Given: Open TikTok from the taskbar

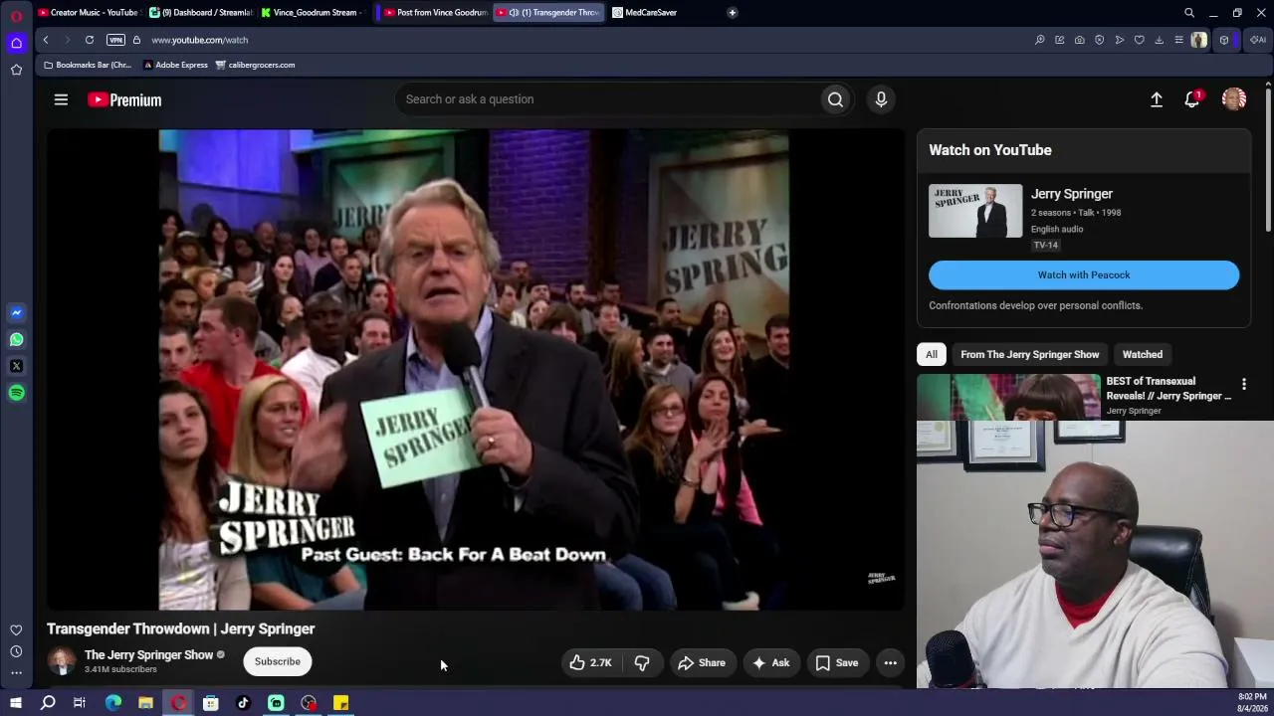Looking at the screenshot, I should [x=243, y=703].
